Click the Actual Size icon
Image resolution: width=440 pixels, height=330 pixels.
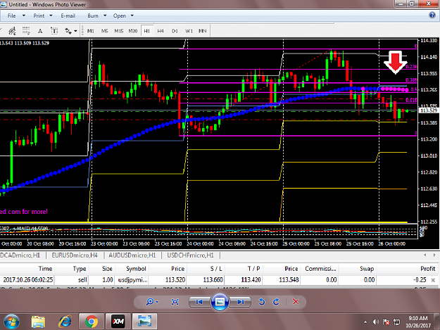(175, 302)
